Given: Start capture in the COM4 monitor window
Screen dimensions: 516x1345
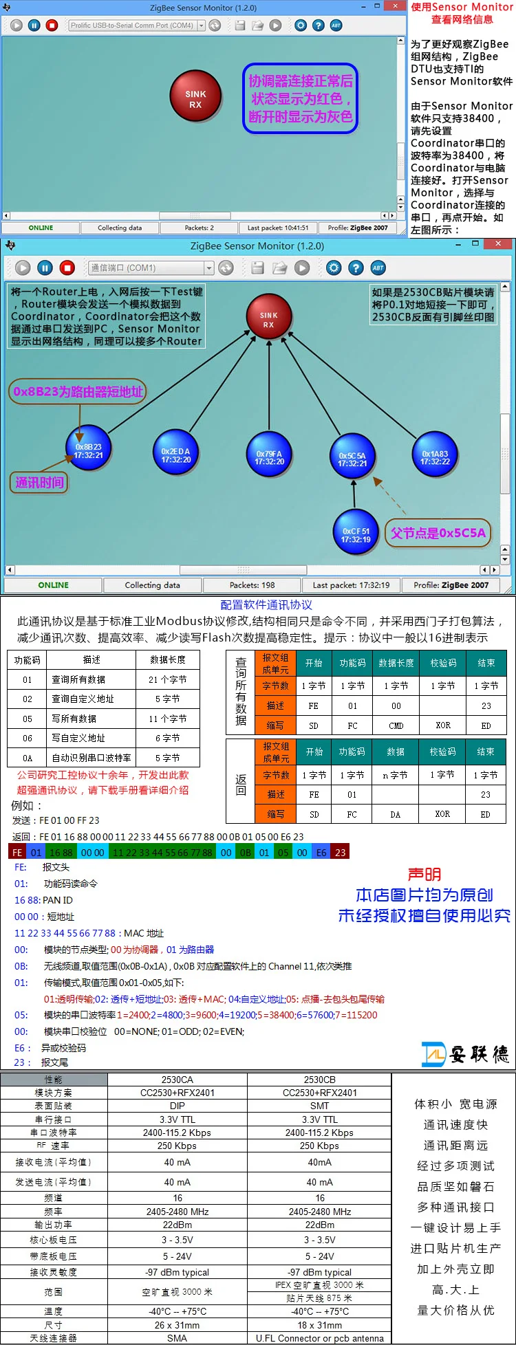Looking at the screenshot, I should click(x=17, y=25).
